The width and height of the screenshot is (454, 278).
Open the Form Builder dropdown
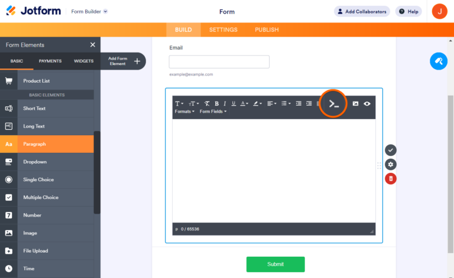[x=89, y=12]
